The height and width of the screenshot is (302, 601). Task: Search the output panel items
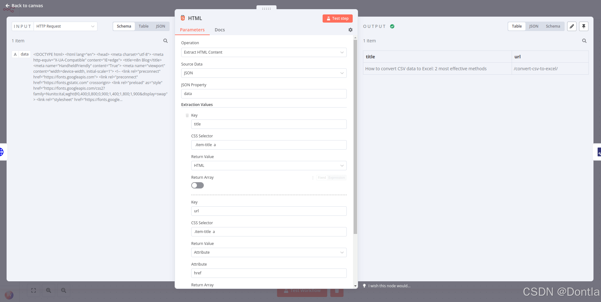pyautogui.click(x=584, y=41)
